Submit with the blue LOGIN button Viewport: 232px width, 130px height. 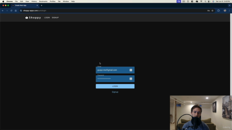tap(115, 86)
